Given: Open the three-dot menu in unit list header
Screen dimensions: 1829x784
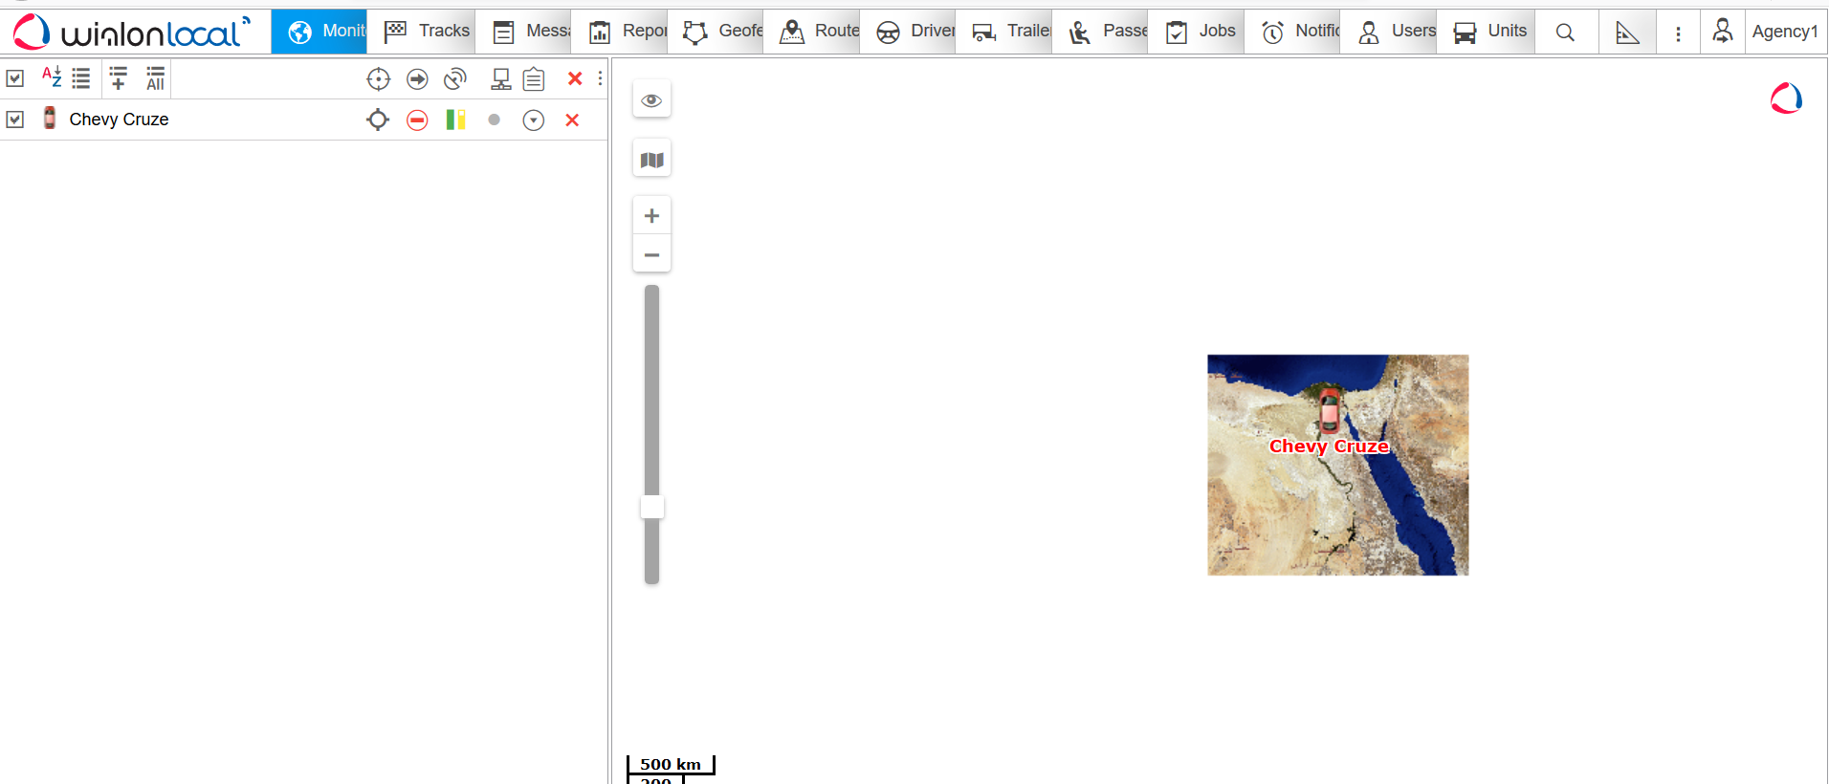Looking at the screenshot, I should 600,78.
